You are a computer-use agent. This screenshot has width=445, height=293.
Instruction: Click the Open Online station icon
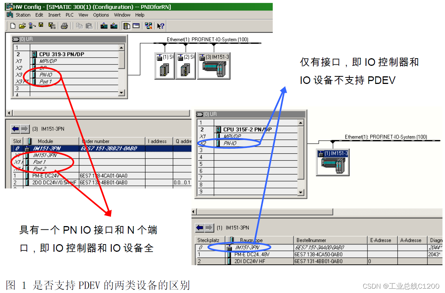tap(32, 26)
